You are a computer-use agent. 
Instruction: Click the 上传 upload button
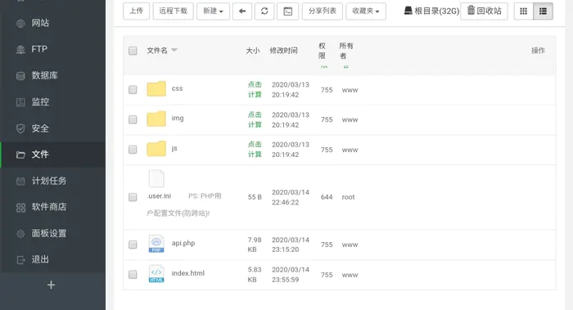pos(137,11)
